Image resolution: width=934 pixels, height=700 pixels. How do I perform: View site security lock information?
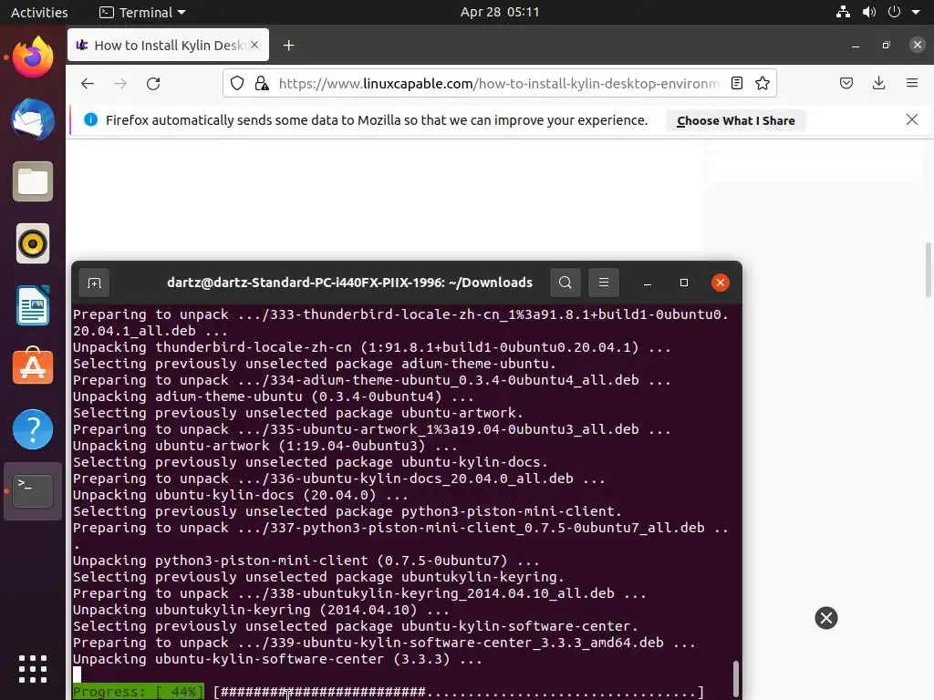point(262,83)
